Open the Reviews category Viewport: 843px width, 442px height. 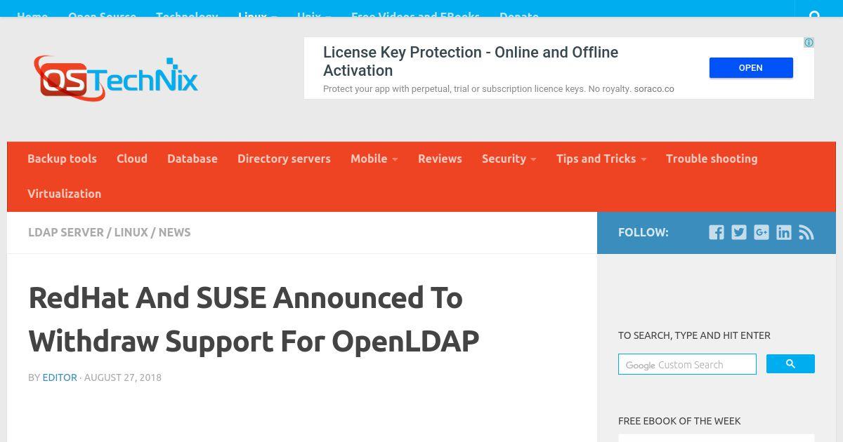pos(440,159)
